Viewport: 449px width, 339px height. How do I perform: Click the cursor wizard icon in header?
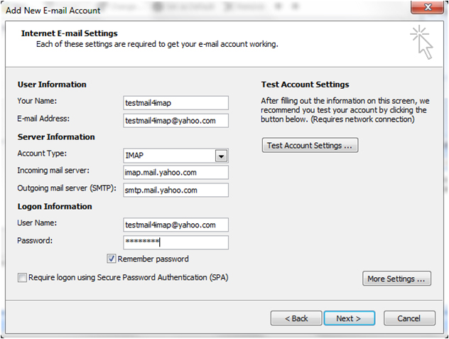(421, 42)
